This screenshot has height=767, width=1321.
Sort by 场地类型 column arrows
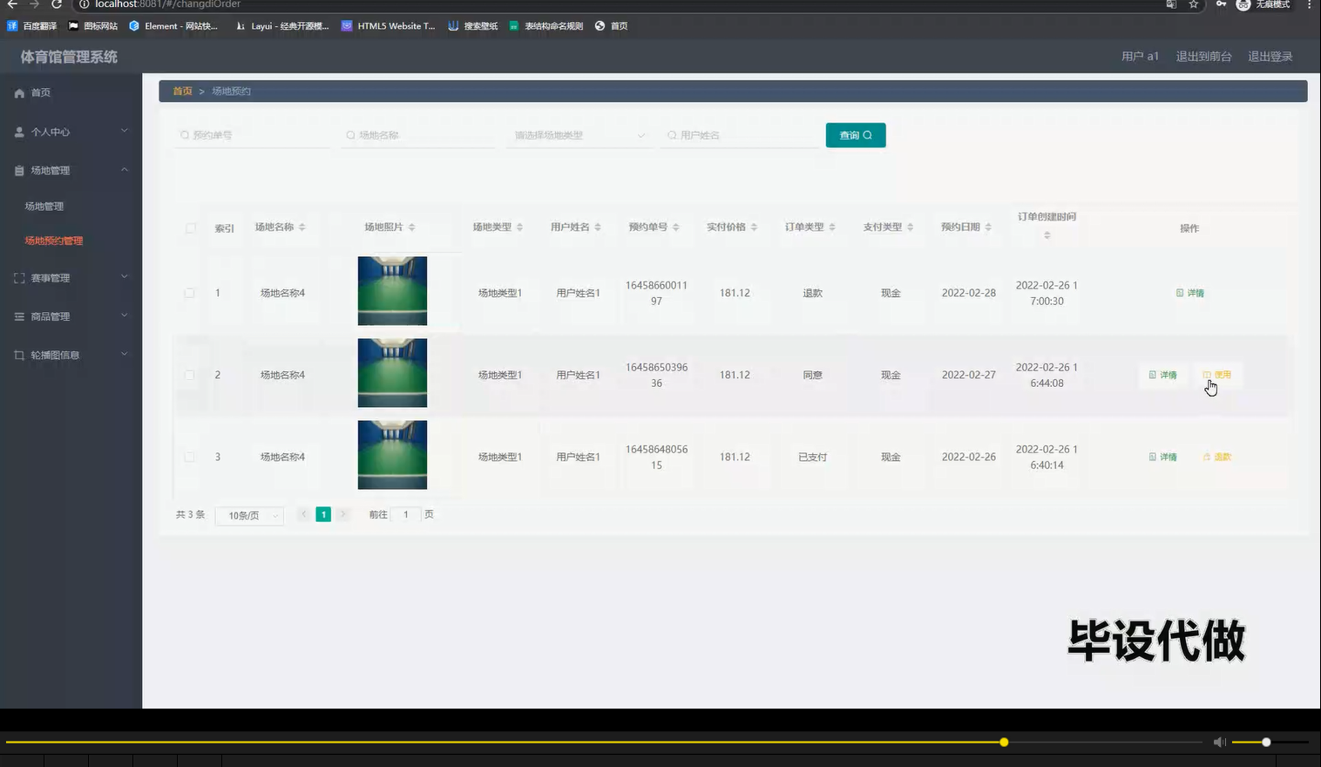point(519,227)
